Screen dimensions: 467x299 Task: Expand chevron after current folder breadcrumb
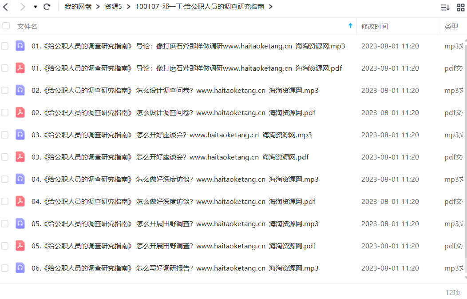tap(270, 7)
